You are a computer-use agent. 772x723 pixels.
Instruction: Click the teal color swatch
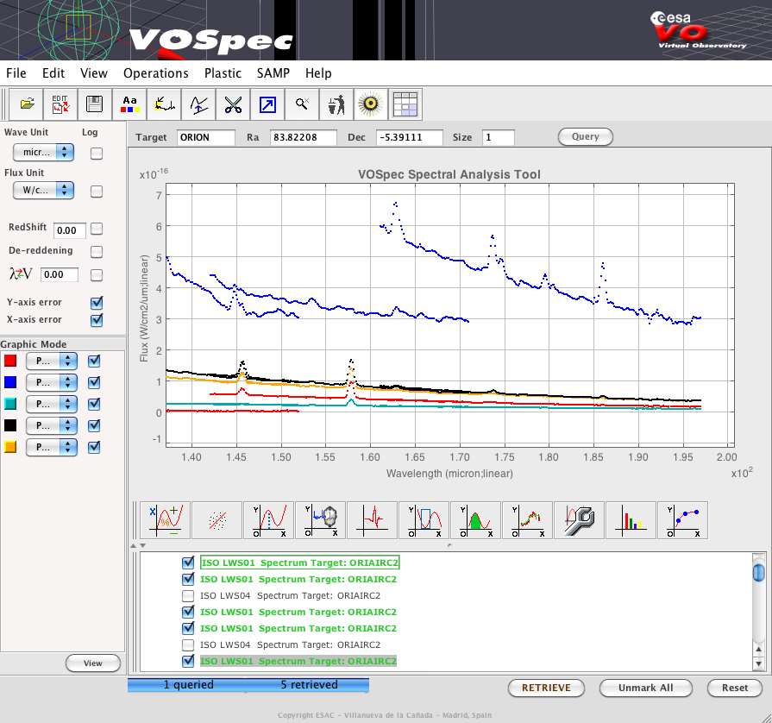[10, 405]
